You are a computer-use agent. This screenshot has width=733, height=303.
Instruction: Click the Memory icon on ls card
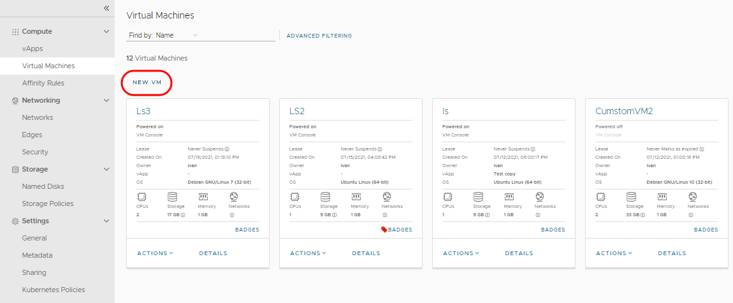pos(509,196)
